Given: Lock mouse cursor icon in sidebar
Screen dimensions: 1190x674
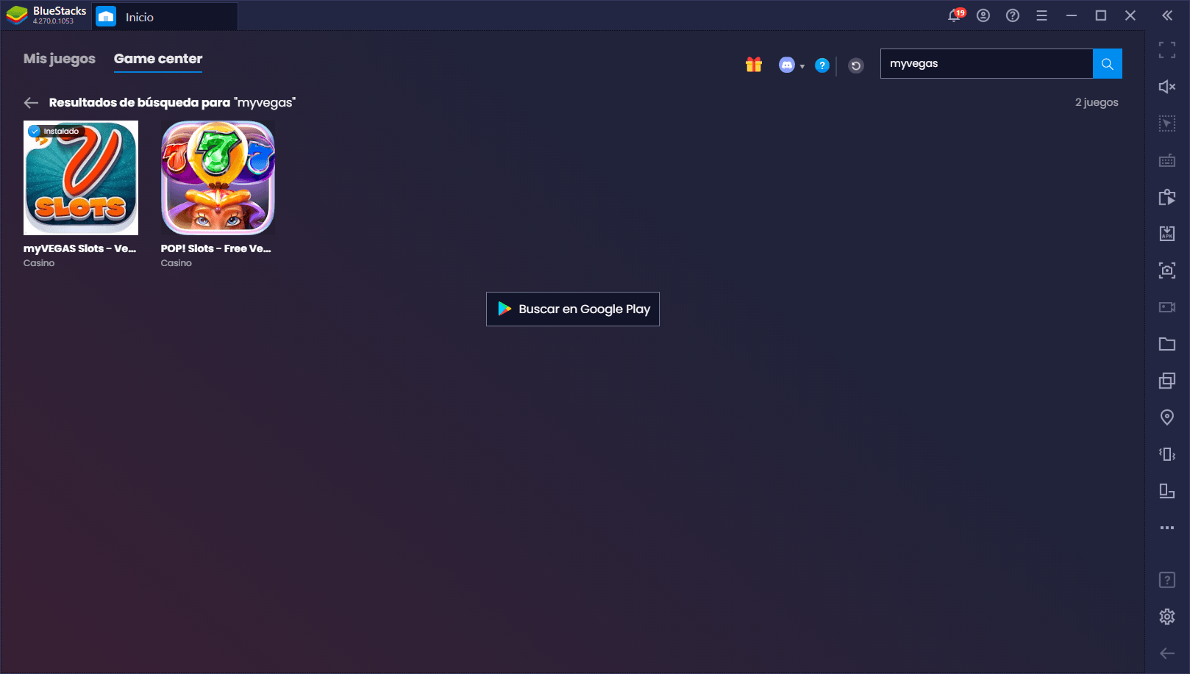Looking at the screenshot, I should pos(1167,123).
